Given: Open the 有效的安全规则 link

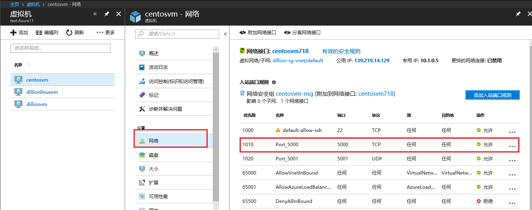Looking at the screenshot, I should (341, 51).
